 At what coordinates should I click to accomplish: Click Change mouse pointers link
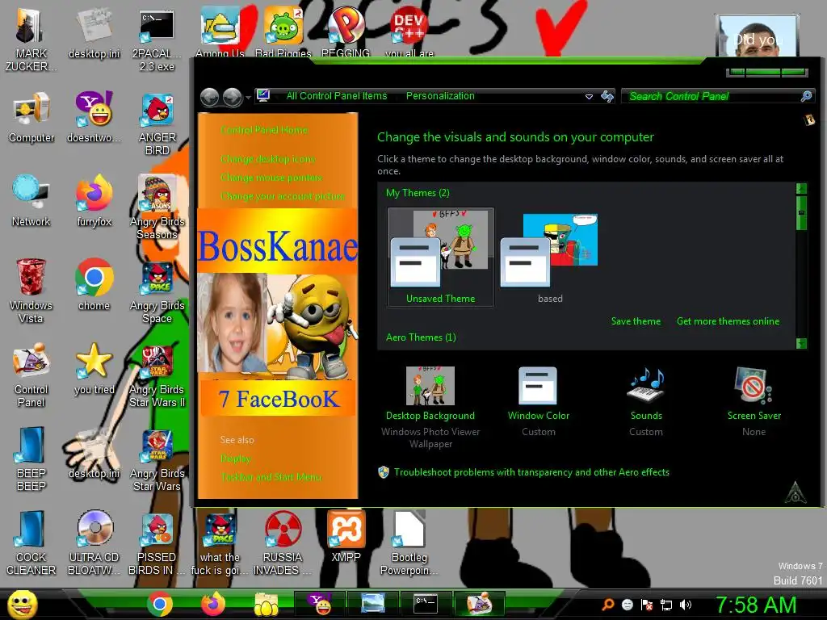pyautogui.click(x=271, y=178)
